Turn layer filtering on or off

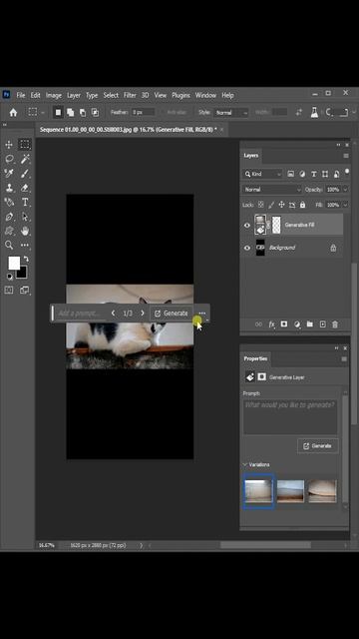(x=347, y=172)
